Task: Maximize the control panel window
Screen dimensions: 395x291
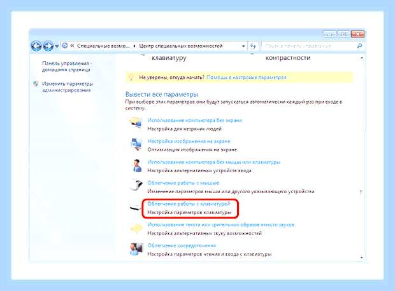Action: click(x=343, y=34)
